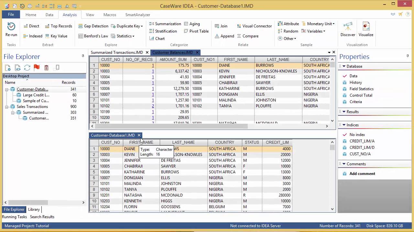Screen dimensions: 414x232
Task: Select the Key Value extraction
Action: tap(56, 36)
